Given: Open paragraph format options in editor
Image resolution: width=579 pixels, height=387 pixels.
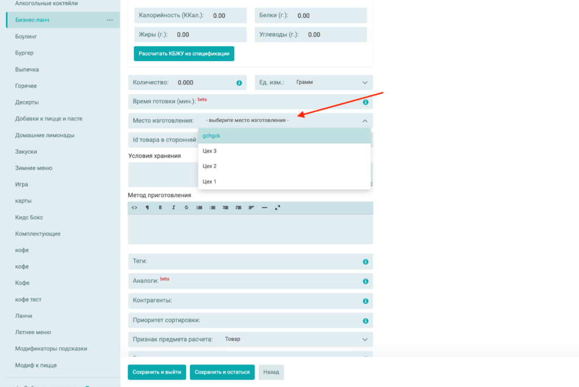Looking at the screenshot, I should (148, 208).
